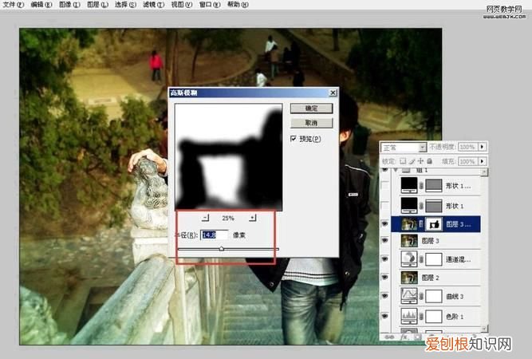Hide the selected 图层 3… layer

(x=385, y=224)
